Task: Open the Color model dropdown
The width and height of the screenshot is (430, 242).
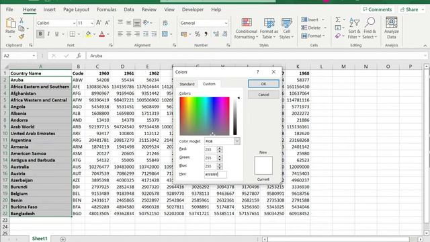Action: coord(237,141)
